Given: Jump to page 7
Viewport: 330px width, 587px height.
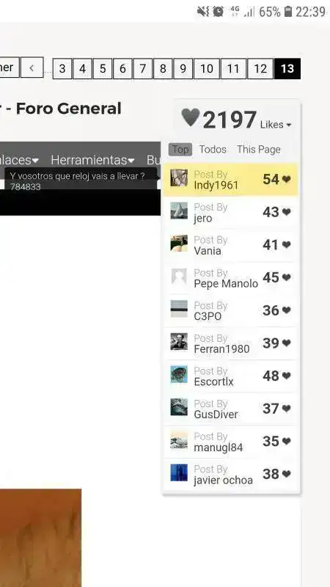Looking at the screenshot, I should [x=142, y=68].
